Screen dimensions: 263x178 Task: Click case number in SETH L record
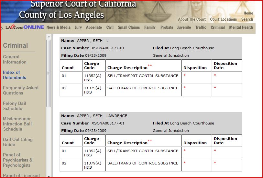pos(108,48)
